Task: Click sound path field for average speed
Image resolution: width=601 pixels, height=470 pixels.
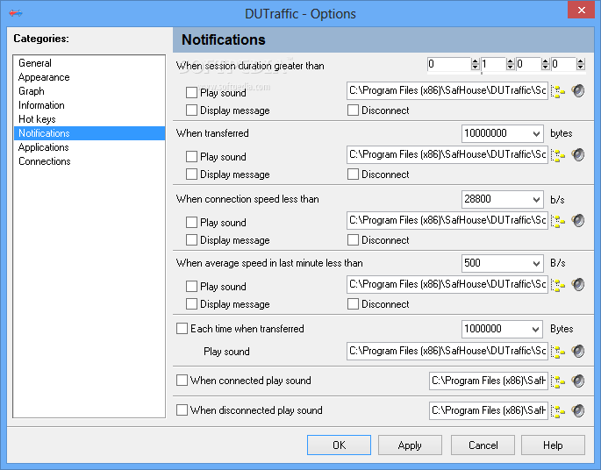Action: tap(447, 285)
